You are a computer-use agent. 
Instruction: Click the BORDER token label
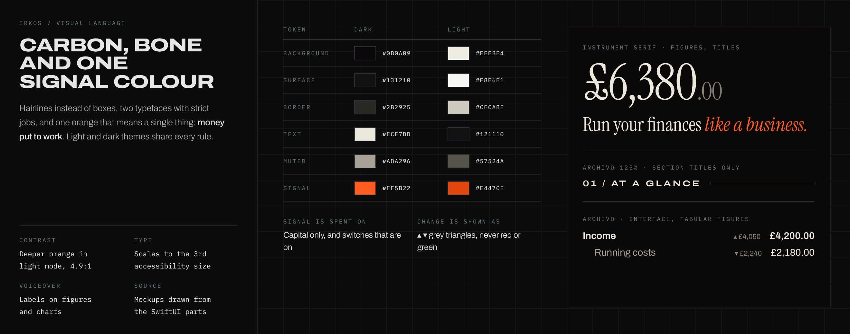click(x=297, y=107)
